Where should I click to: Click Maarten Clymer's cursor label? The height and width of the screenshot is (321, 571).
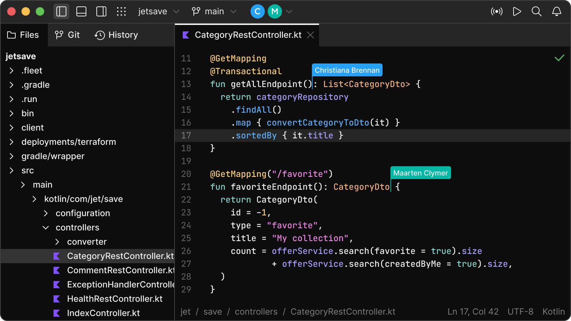[420, 173]
